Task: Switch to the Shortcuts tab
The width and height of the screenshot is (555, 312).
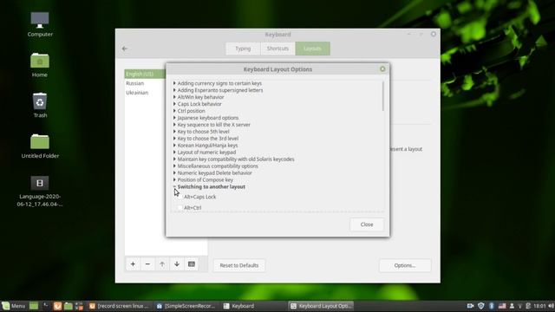Action: pyautogui.click(x=277, y=49)
